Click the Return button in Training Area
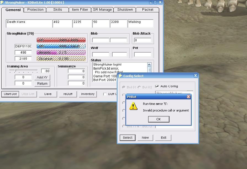Viewport: 247px width, 169px height. tap(42, 84)
